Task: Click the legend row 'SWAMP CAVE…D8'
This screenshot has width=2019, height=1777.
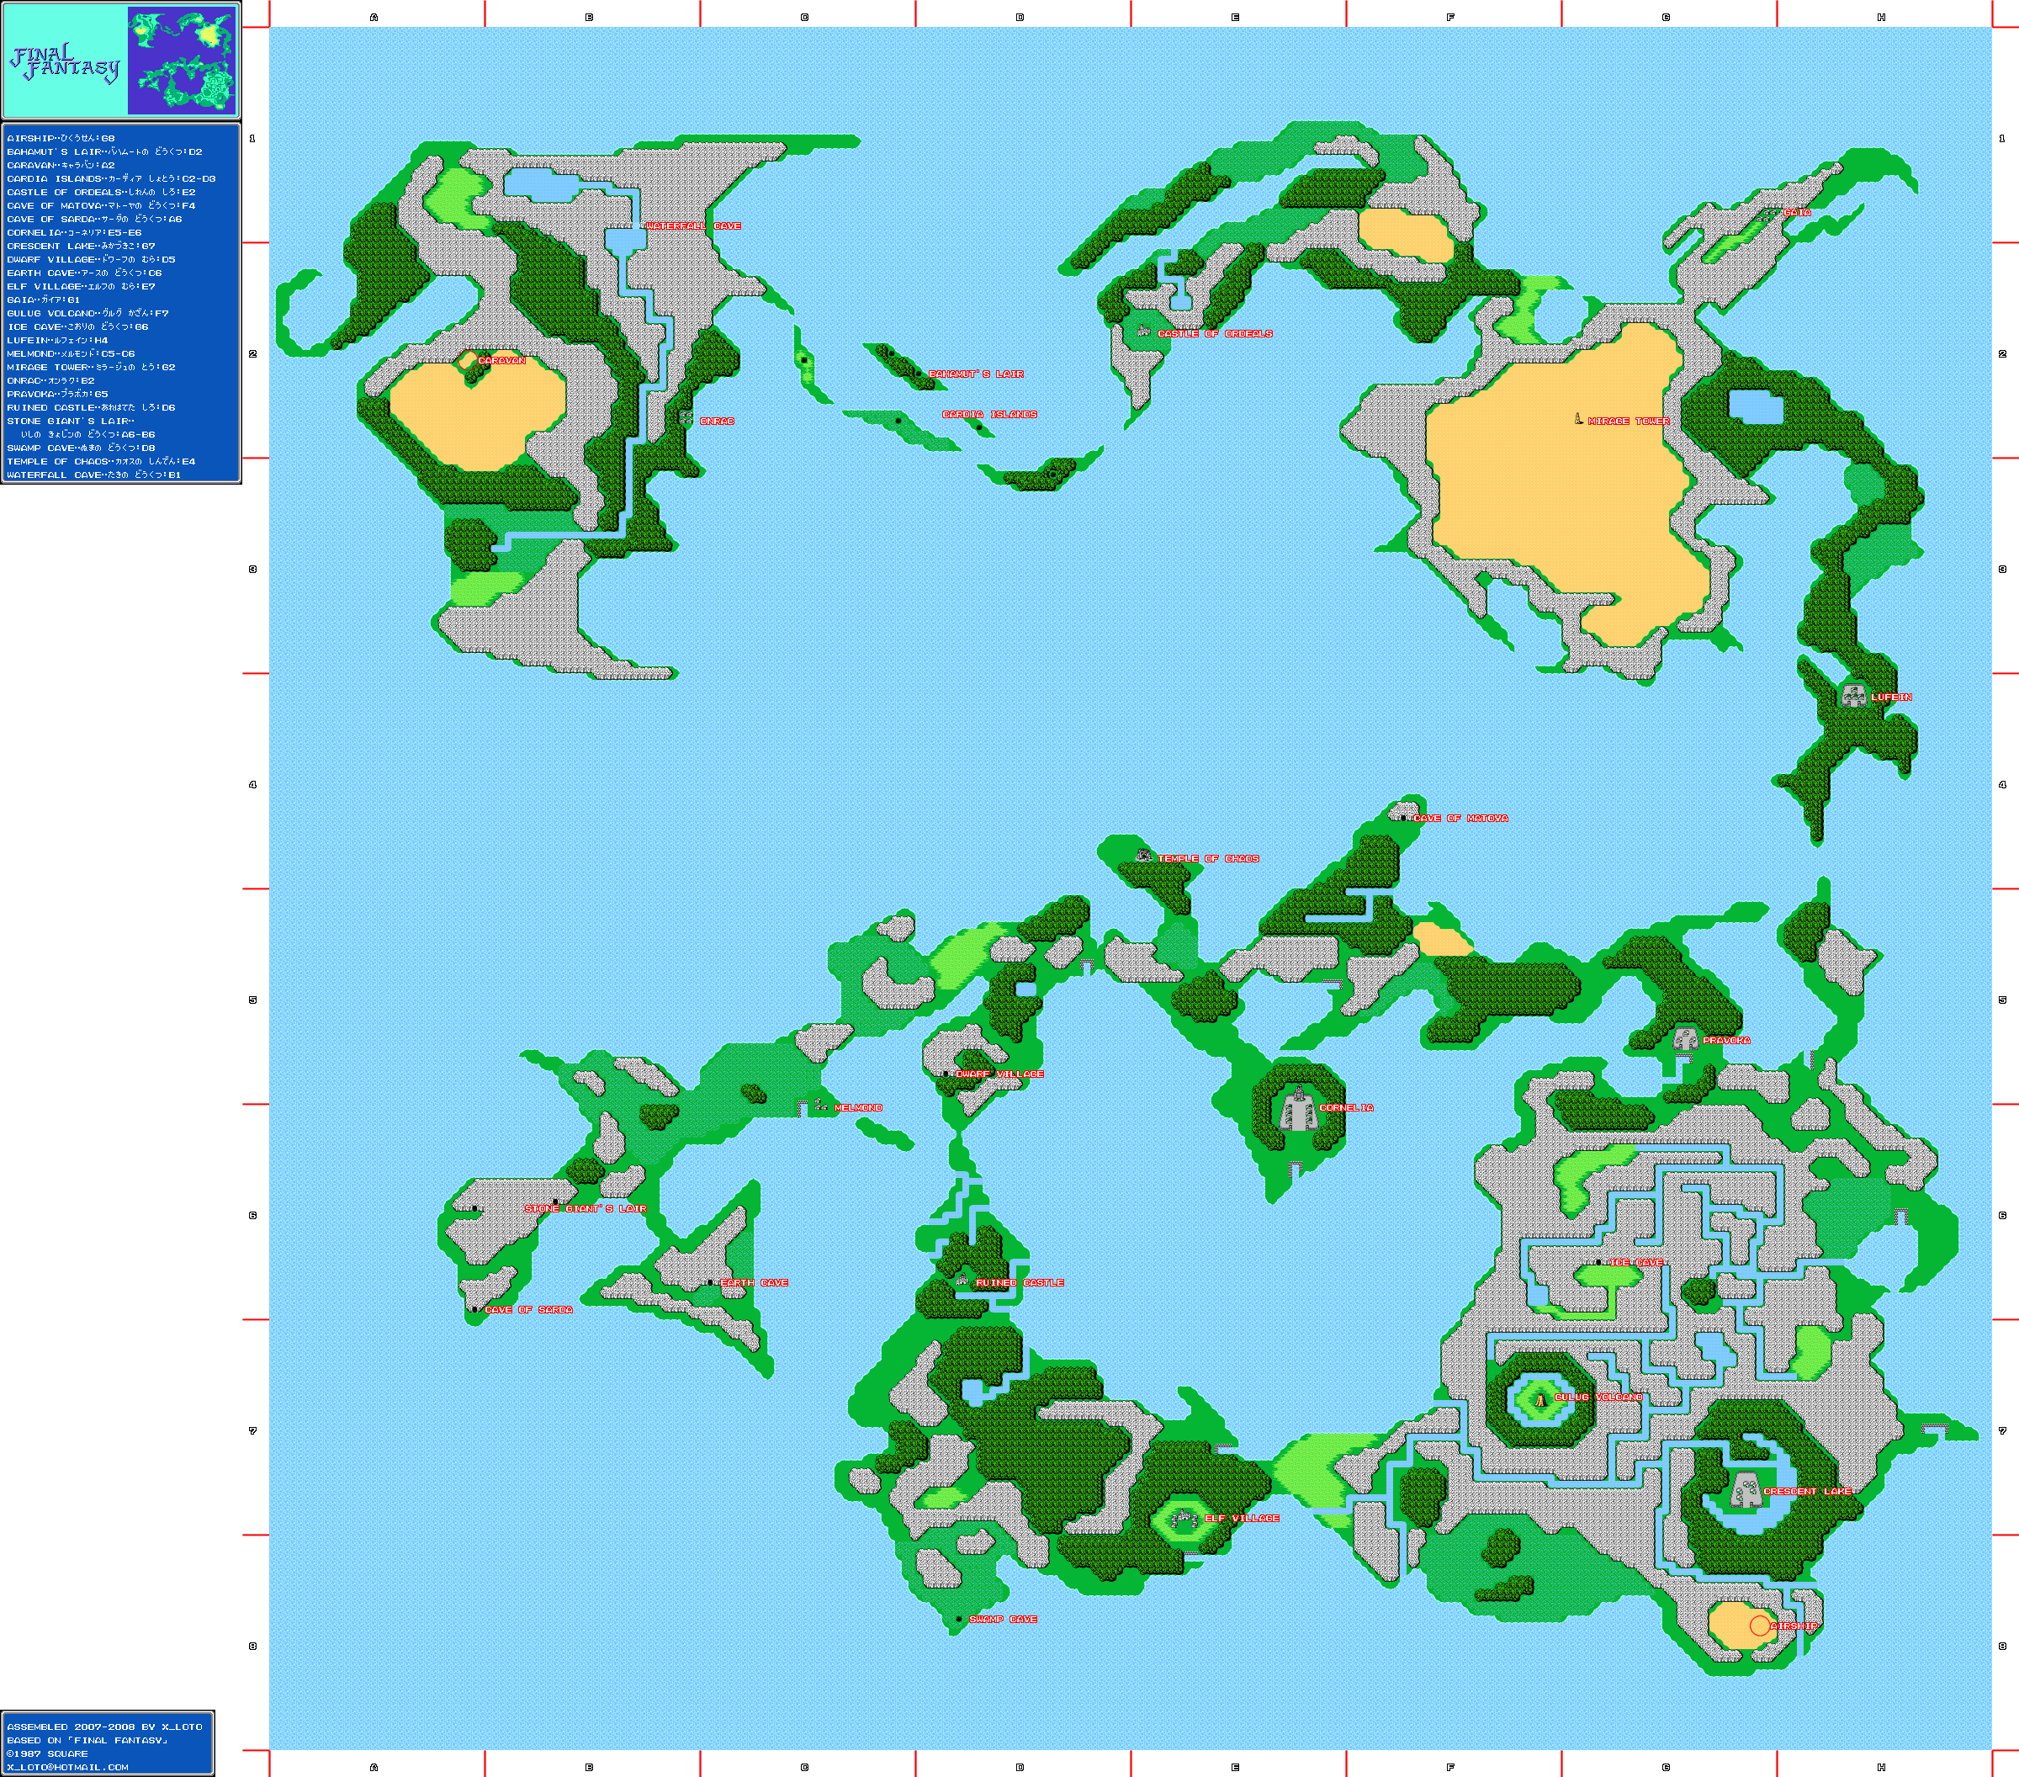Action: pos(81,448)
